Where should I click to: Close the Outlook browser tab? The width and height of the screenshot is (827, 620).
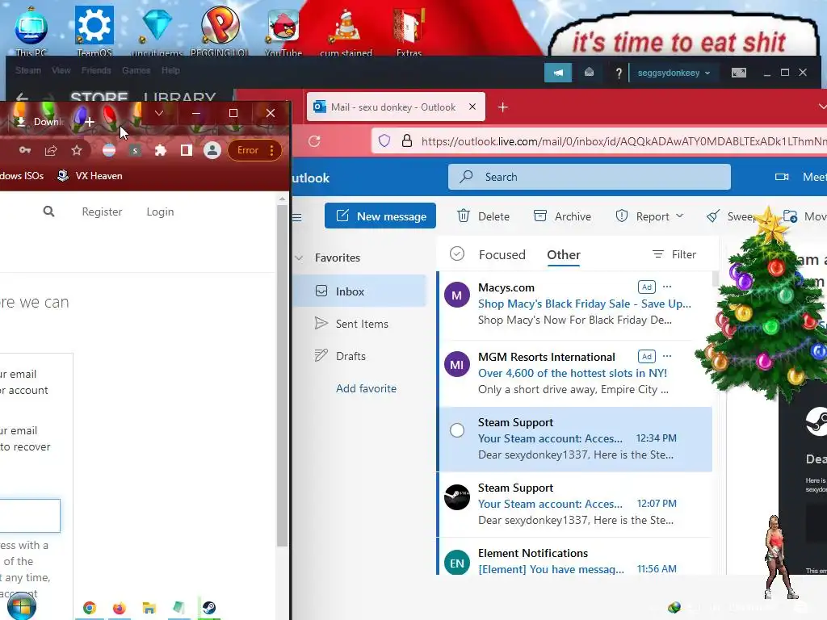(x=472, y=107)
